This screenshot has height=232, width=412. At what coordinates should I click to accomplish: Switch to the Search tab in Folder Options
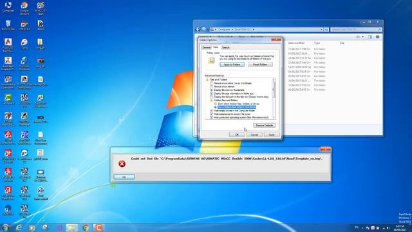tap(225, 48)
